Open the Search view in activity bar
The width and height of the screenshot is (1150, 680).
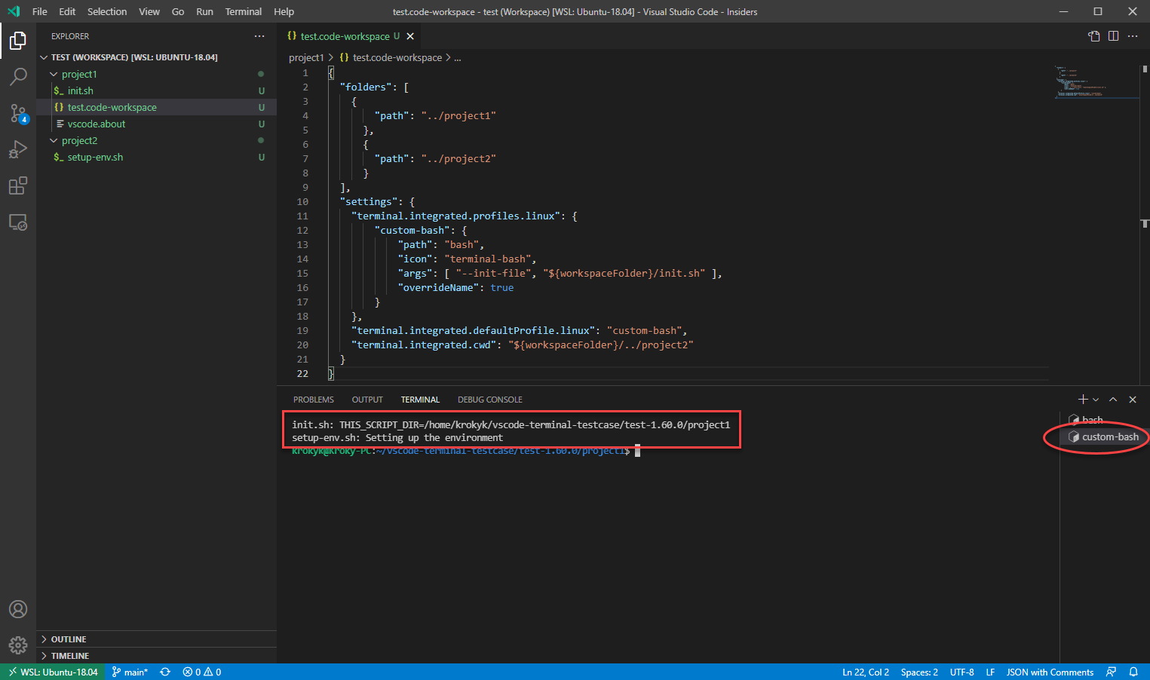(x=18, y=76)
